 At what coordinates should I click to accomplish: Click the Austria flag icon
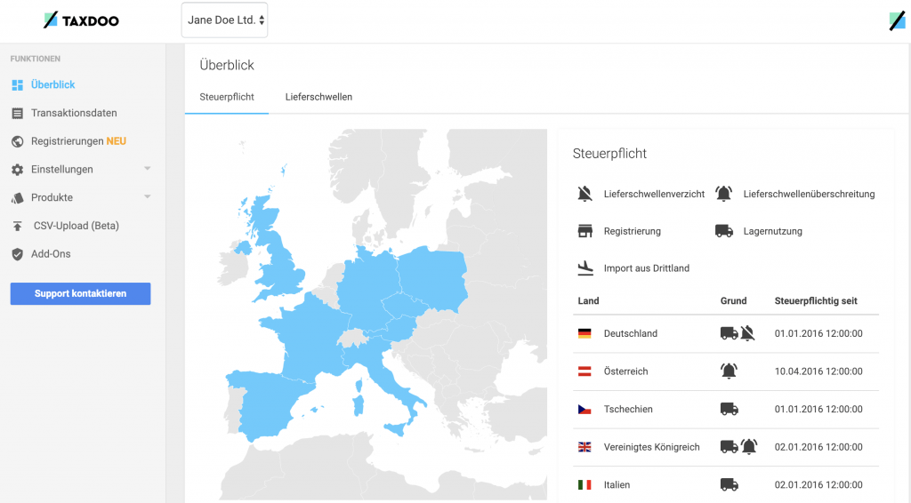[x=584, y=371]
